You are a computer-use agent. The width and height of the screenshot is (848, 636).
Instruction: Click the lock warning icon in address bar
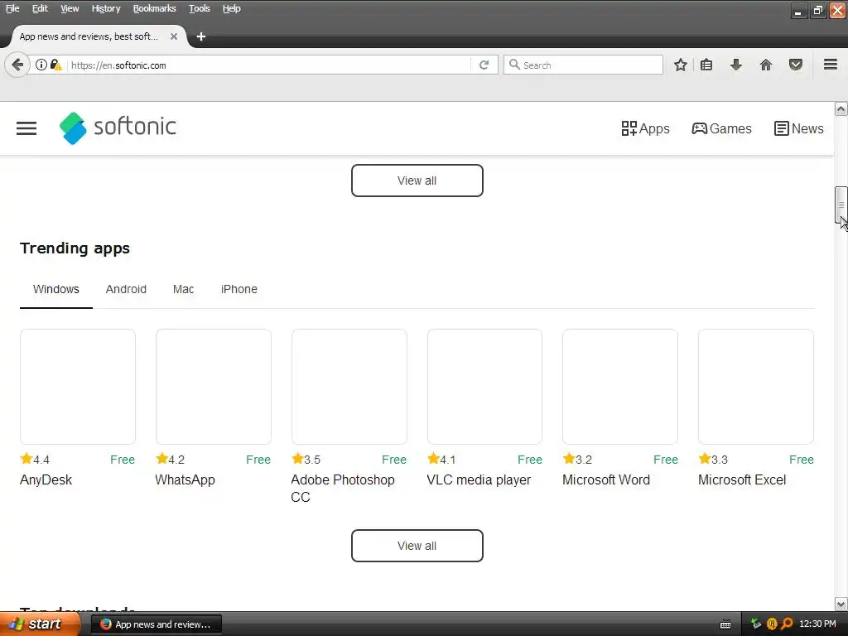(55, 65)
